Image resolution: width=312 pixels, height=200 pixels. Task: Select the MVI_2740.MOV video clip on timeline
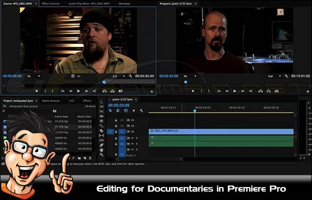click(221, 131)
